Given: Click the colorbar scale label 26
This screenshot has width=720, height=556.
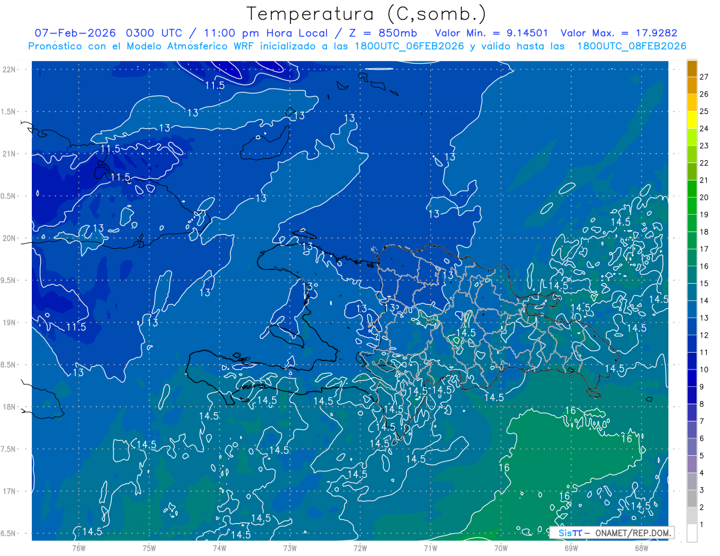Looking at the screenshot, I should [x=704, y=94].
